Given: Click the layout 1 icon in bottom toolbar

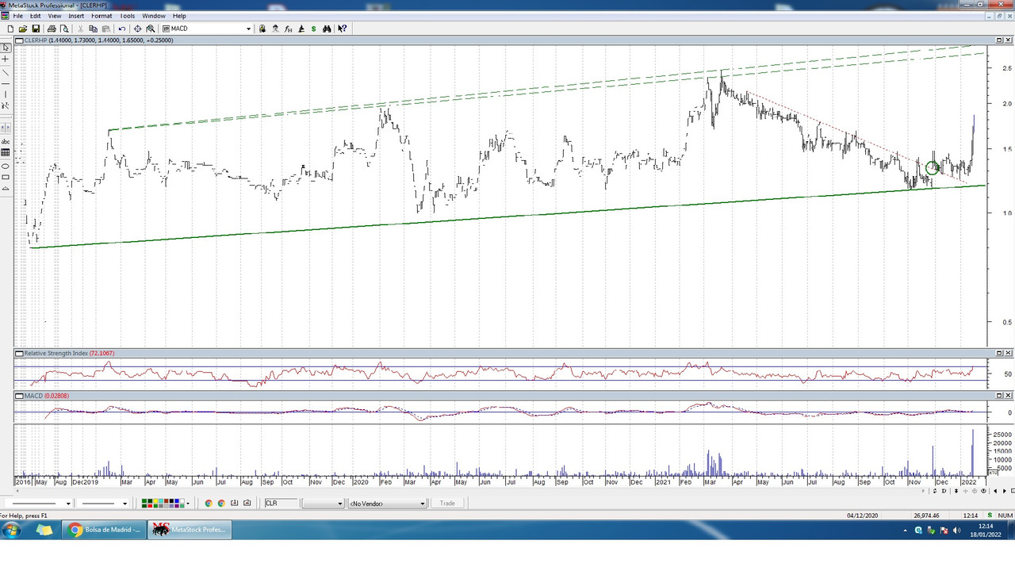Looking at the screenshot, I should pyautogui.click(x=234, y=503).
